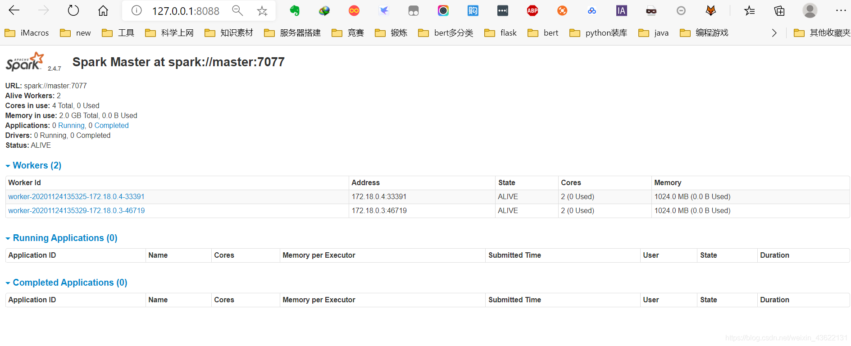Open the red infinity extension icon
Screen dimensions: 851x346
354,10
